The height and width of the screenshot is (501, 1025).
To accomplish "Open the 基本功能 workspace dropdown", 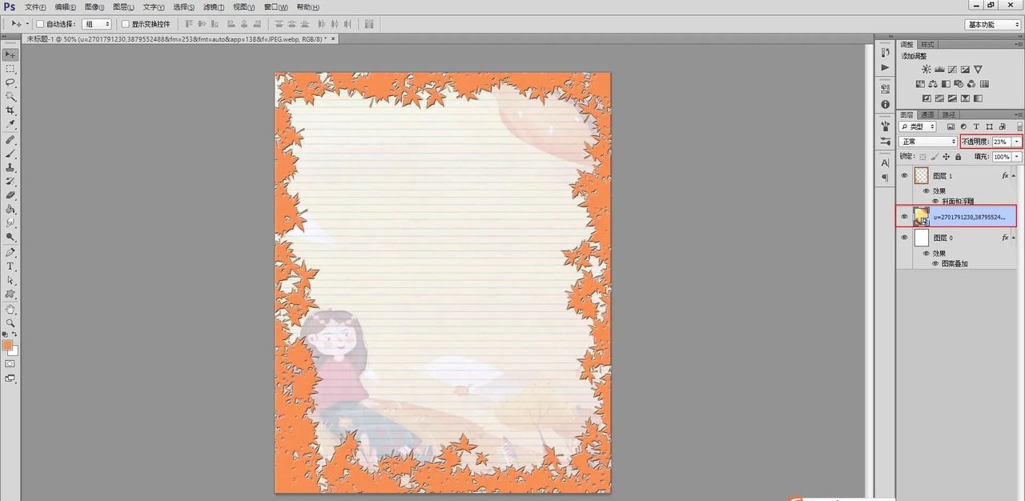I will point(992,24).
